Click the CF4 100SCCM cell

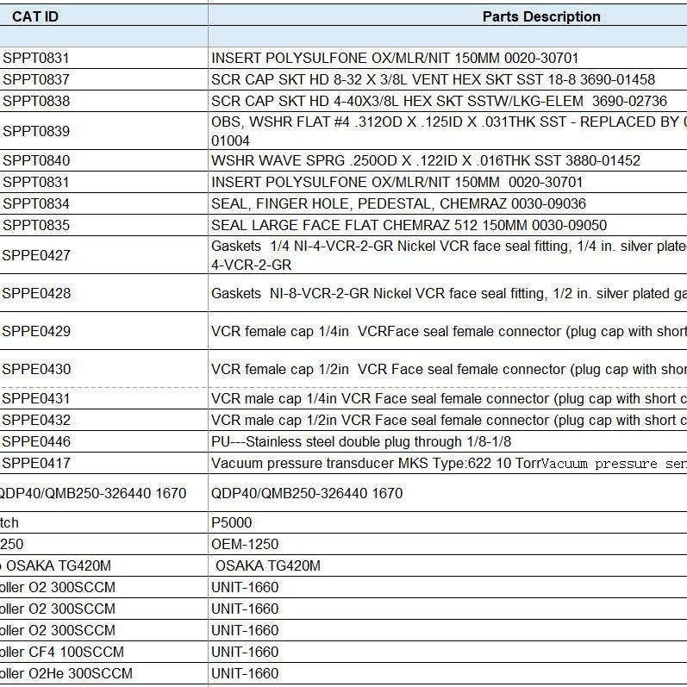pyautogui.click(x=62, y=652)
